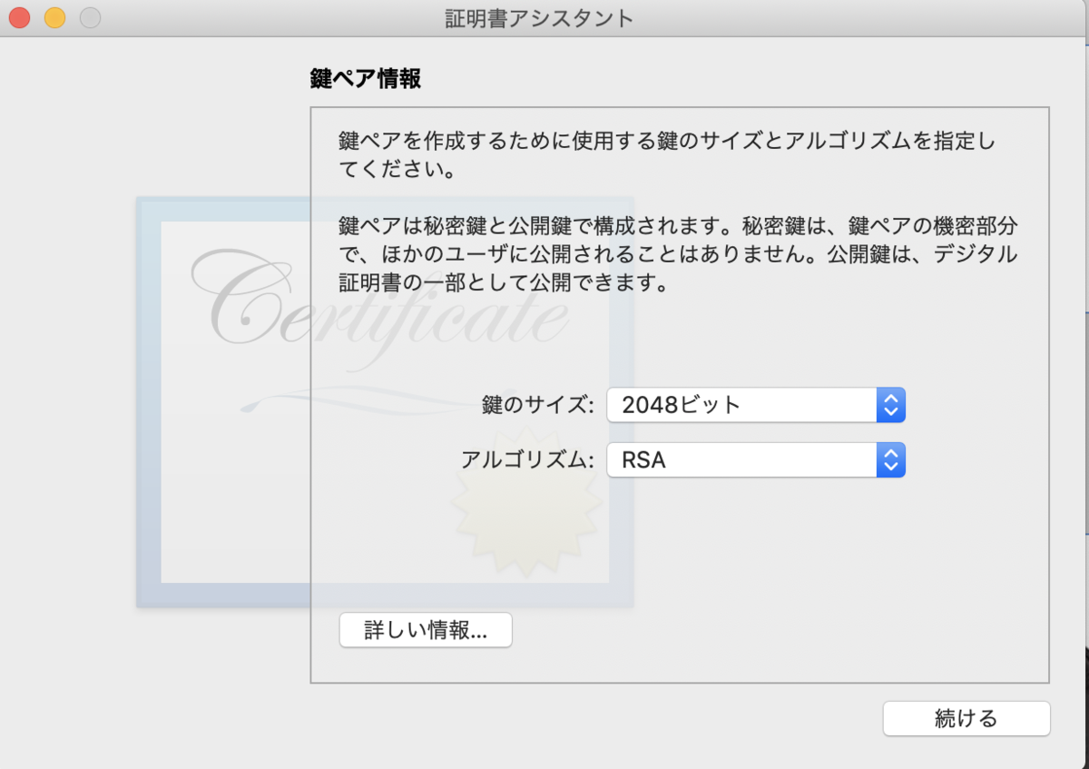Screen dimensions: 1089x769
Task: Minimize the 証明書アシスタント window
Action: [x=54, y=17]
